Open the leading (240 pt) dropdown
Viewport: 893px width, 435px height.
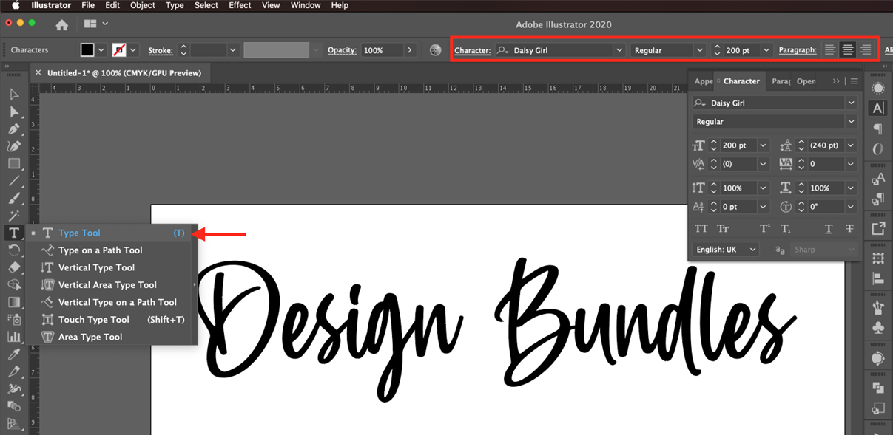[851, 145]
